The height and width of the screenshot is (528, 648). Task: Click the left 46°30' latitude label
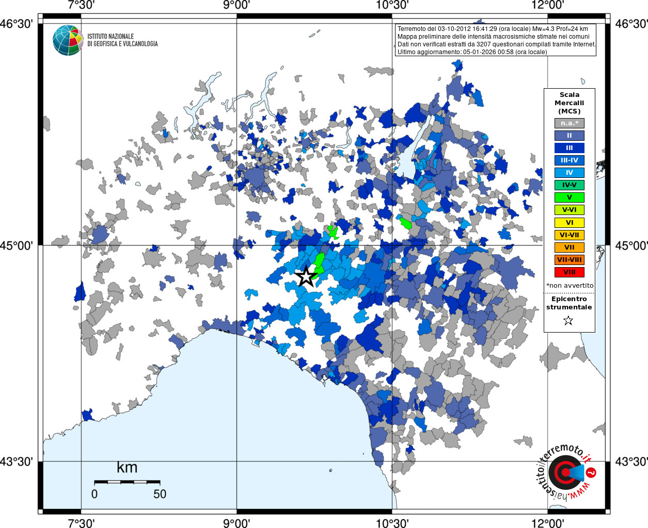(x=17, y=24)
